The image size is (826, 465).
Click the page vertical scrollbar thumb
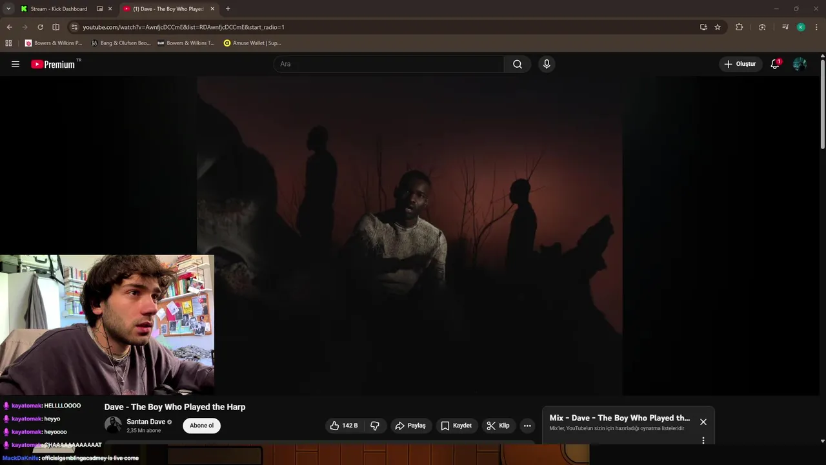click(x=823, y=105)
